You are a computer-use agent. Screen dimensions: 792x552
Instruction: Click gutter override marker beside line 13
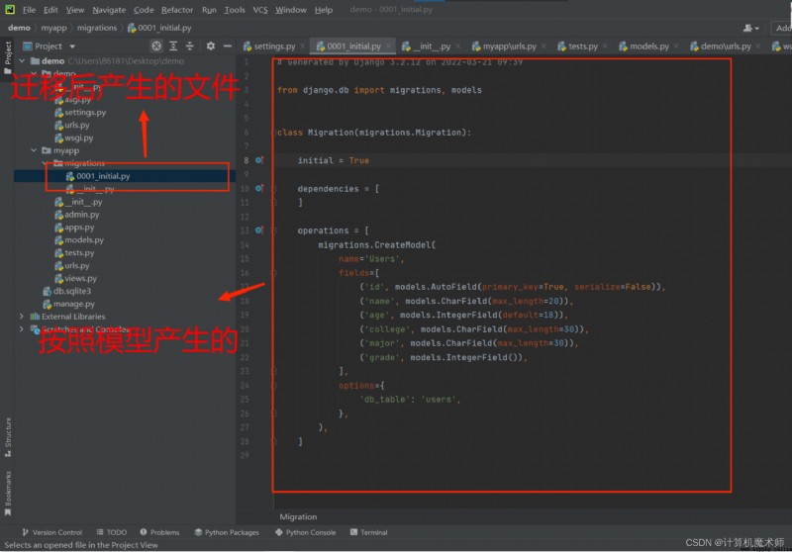click(x=259, y=230)
